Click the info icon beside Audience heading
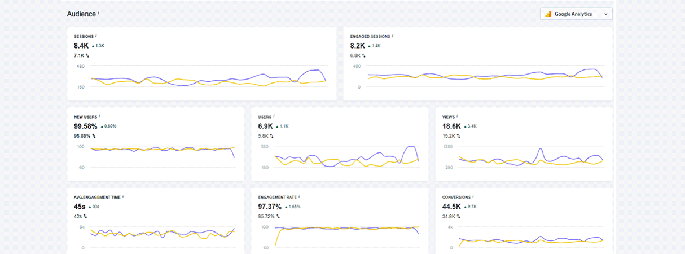The height and width of the screenshot is (254, 685). [99, 11]
